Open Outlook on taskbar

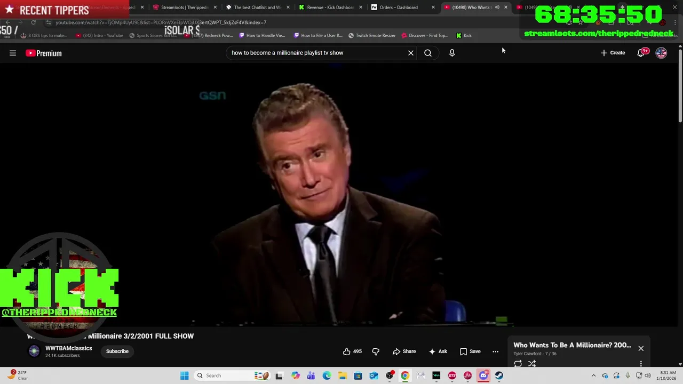click(x=374, y=375)
